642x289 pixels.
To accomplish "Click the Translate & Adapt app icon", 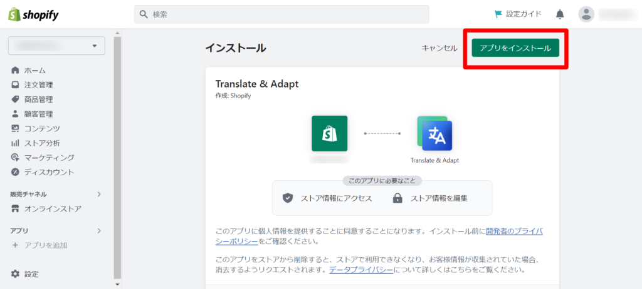I will tap(434, 133).
